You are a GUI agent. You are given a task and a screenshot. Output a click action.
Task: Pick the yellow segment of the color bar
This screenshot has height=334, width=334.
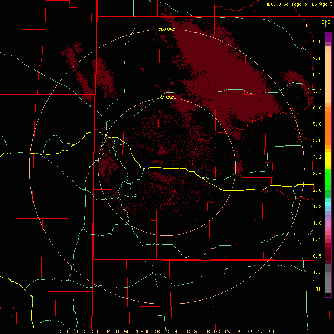click(x=328, y=159)
